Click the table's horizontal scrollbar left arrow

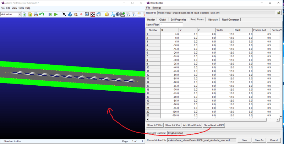[x=147, y=120]
